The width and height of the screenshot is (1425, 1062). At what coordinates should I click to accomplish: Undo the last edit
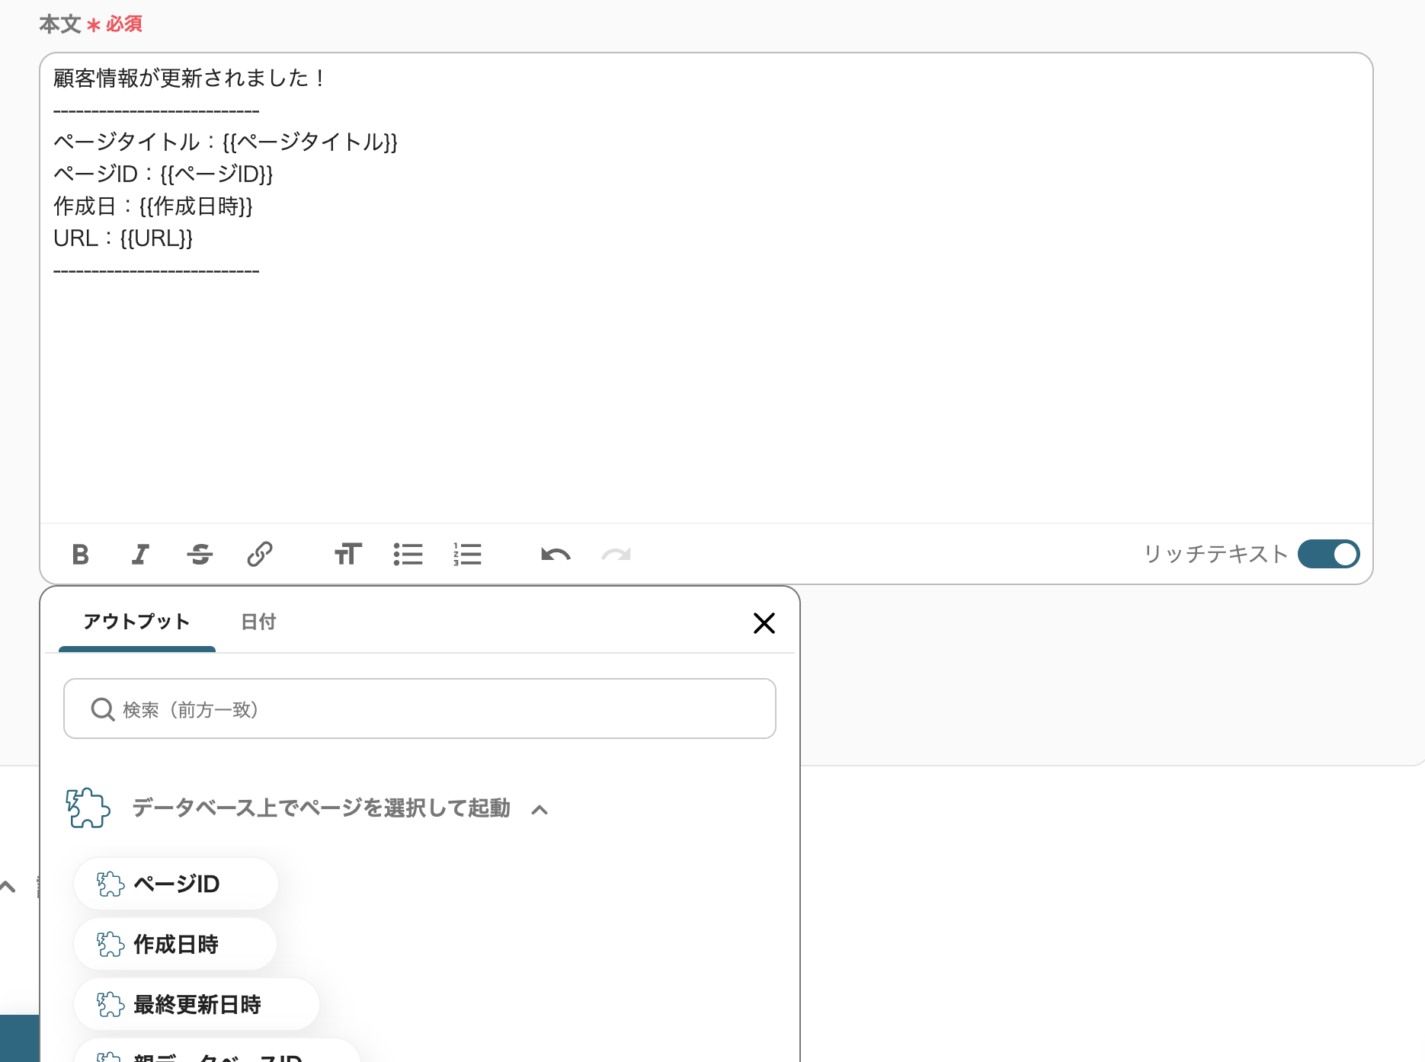pos(556,554)
